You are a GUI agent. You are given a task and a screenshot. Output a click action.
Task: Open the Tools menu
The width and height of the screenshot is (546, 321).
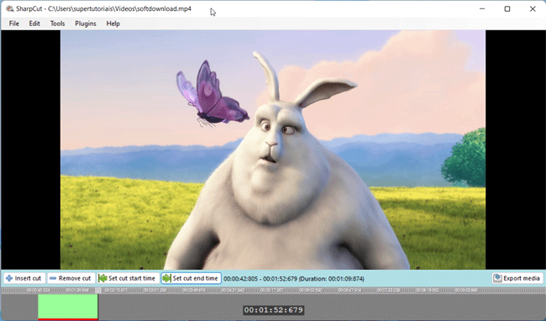coord(57,24)
